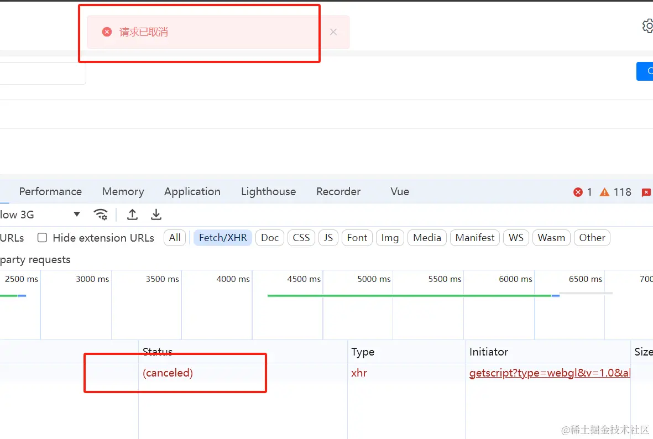The image size is (653, 439).
Task: Open the Recorder tab
Action: click(338, 192)
